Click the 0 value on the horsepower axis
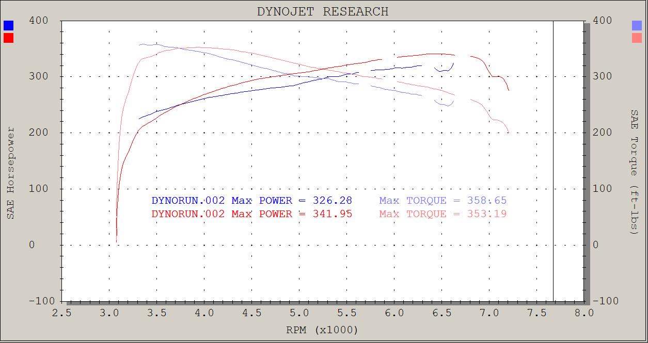Image resolution: width=648 pixels, height=343 pixels. point(31,245)
